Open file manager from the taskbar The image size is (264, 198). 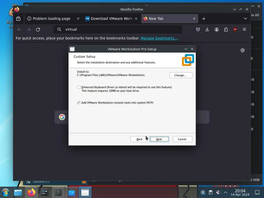point(18,192)
